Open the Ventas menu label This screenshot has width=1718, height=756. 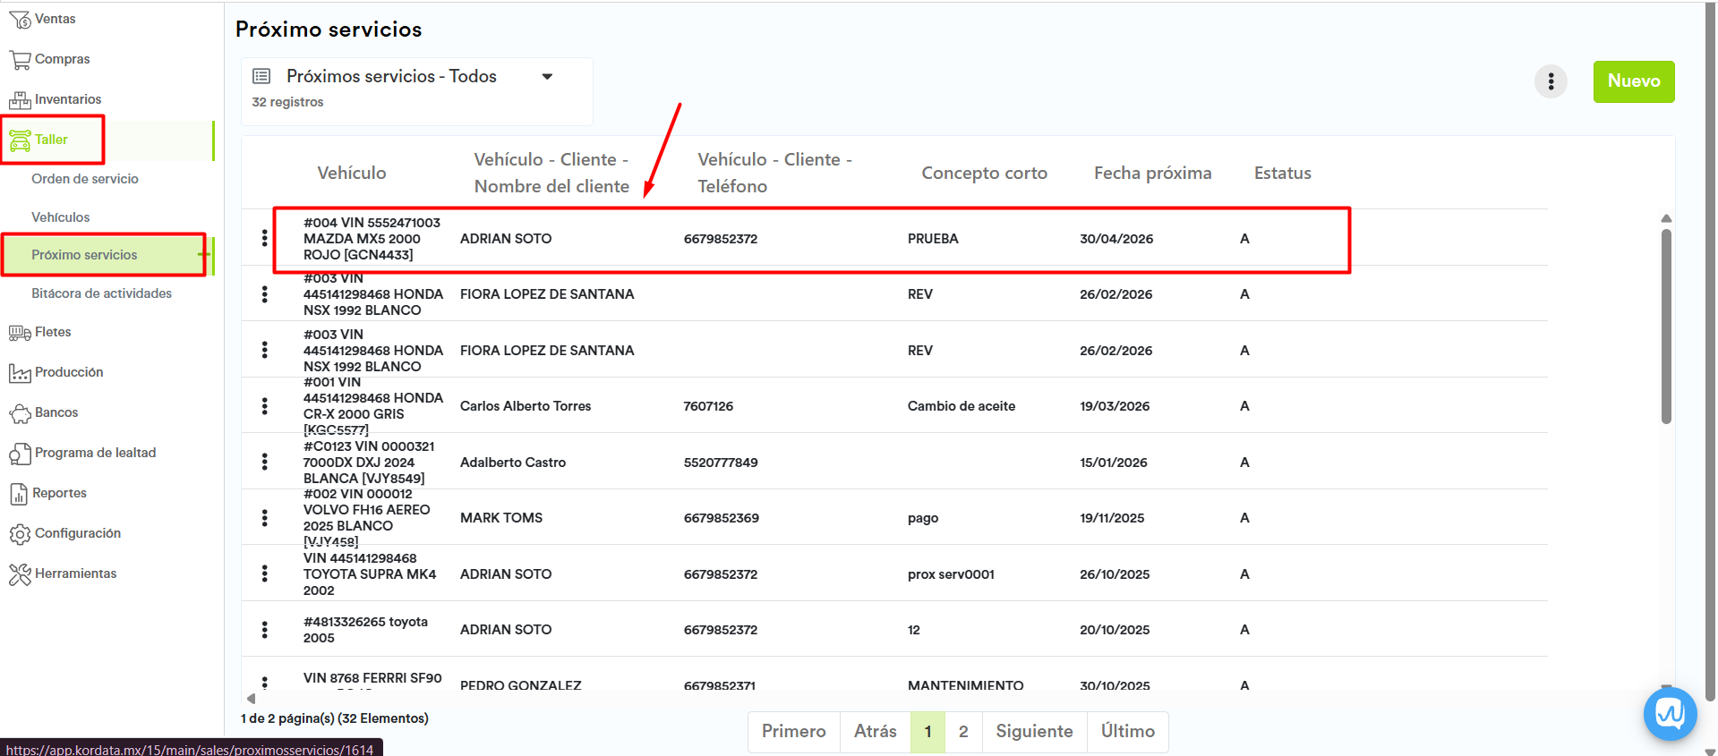[x=55, y=19]
